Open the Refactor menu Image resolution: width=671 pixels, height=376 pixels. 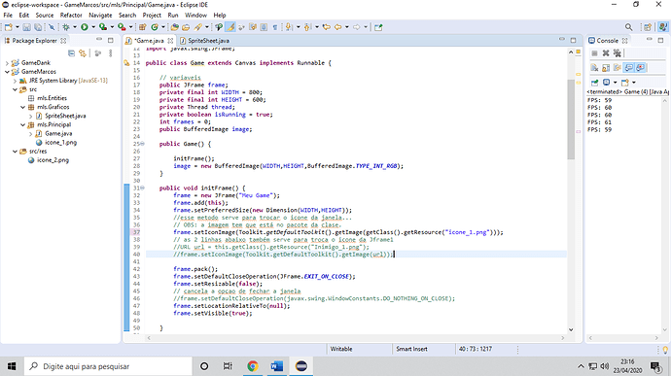click(71, 15)
